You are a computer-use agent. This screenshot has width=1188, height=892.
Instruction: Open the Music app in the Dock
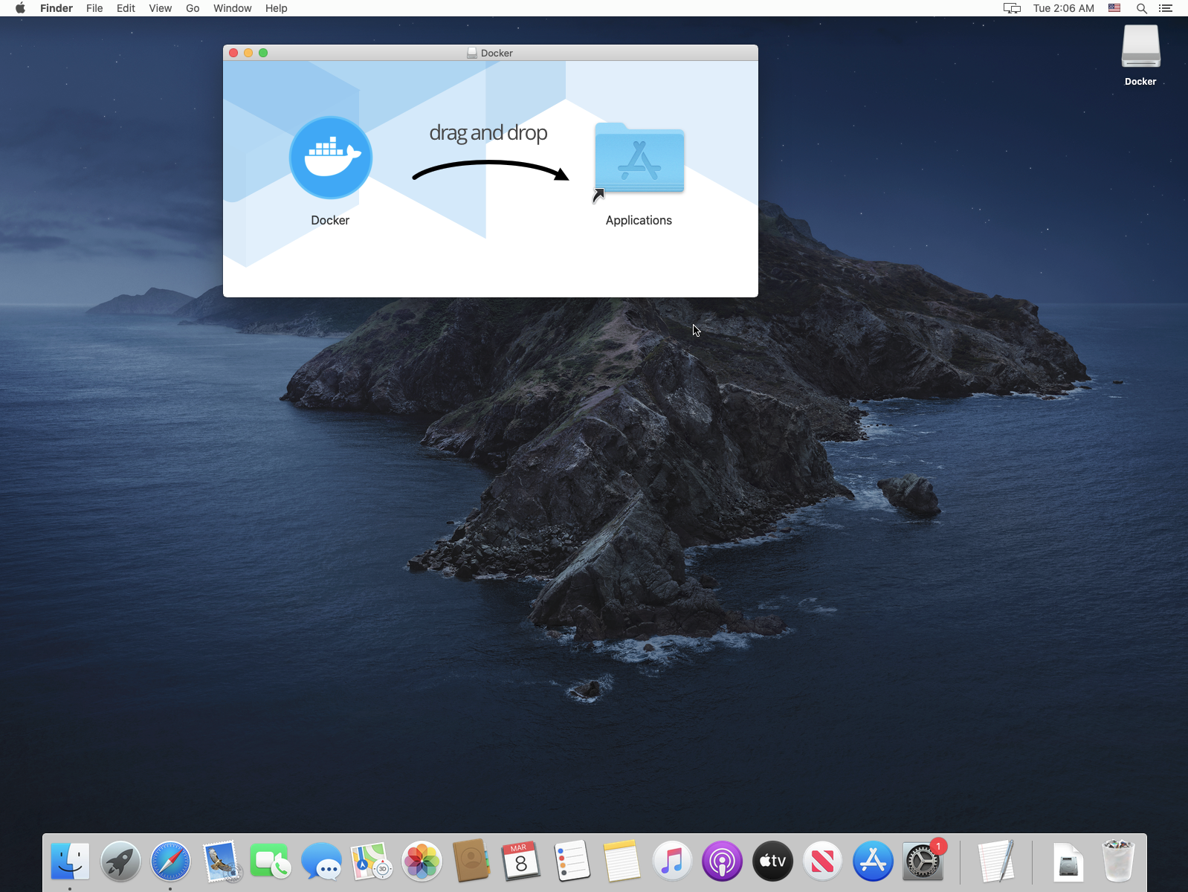pyautogui.click(x=672, y=862)
